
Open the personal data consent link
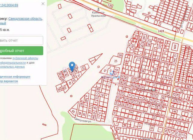[12, 67]
